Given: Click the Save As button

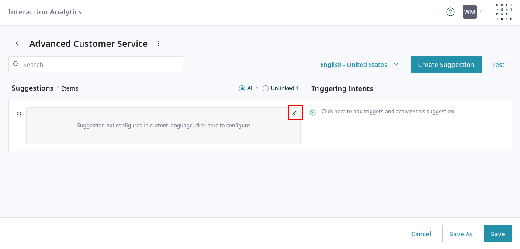Looking at the screenshot, I should (x=461, y=234).
